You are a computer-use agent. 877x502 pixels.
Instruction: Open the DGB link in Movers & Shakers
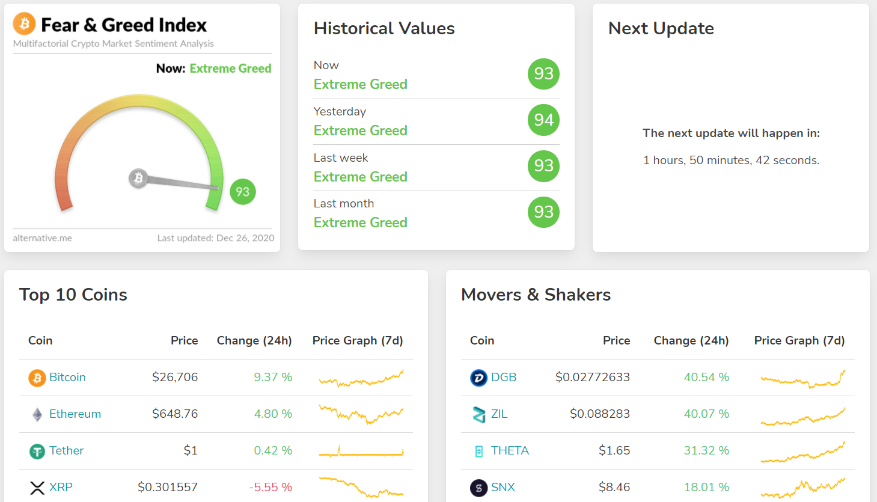click(x=504, y=377)
